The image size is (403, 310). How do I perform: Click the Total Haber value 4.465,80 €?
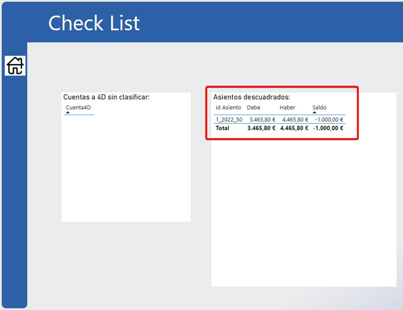[x=294, y=128]
